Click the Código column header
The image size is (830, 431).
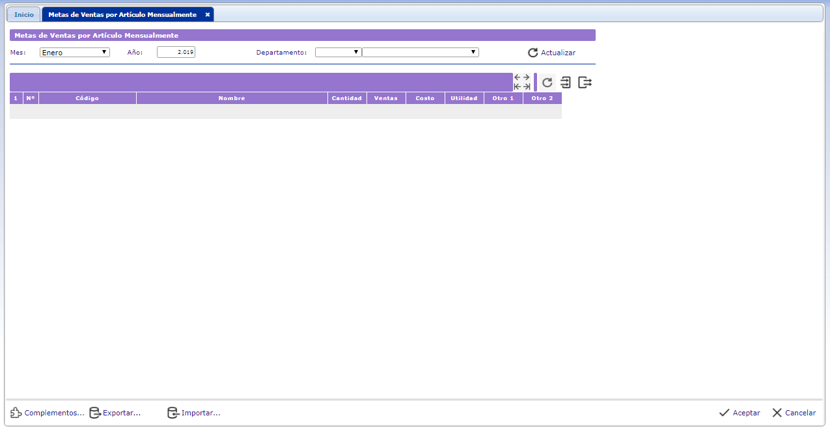pyautogui.click(x=87, y=98)
